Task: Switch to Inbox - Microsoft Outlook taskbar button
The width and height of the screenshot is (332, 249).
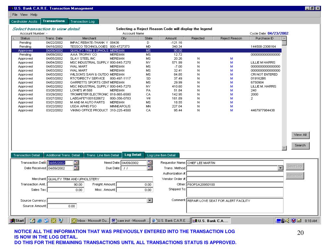Action: 90,220
